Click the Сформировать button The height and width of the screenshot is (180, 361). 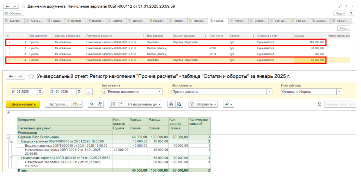(23, 104)
